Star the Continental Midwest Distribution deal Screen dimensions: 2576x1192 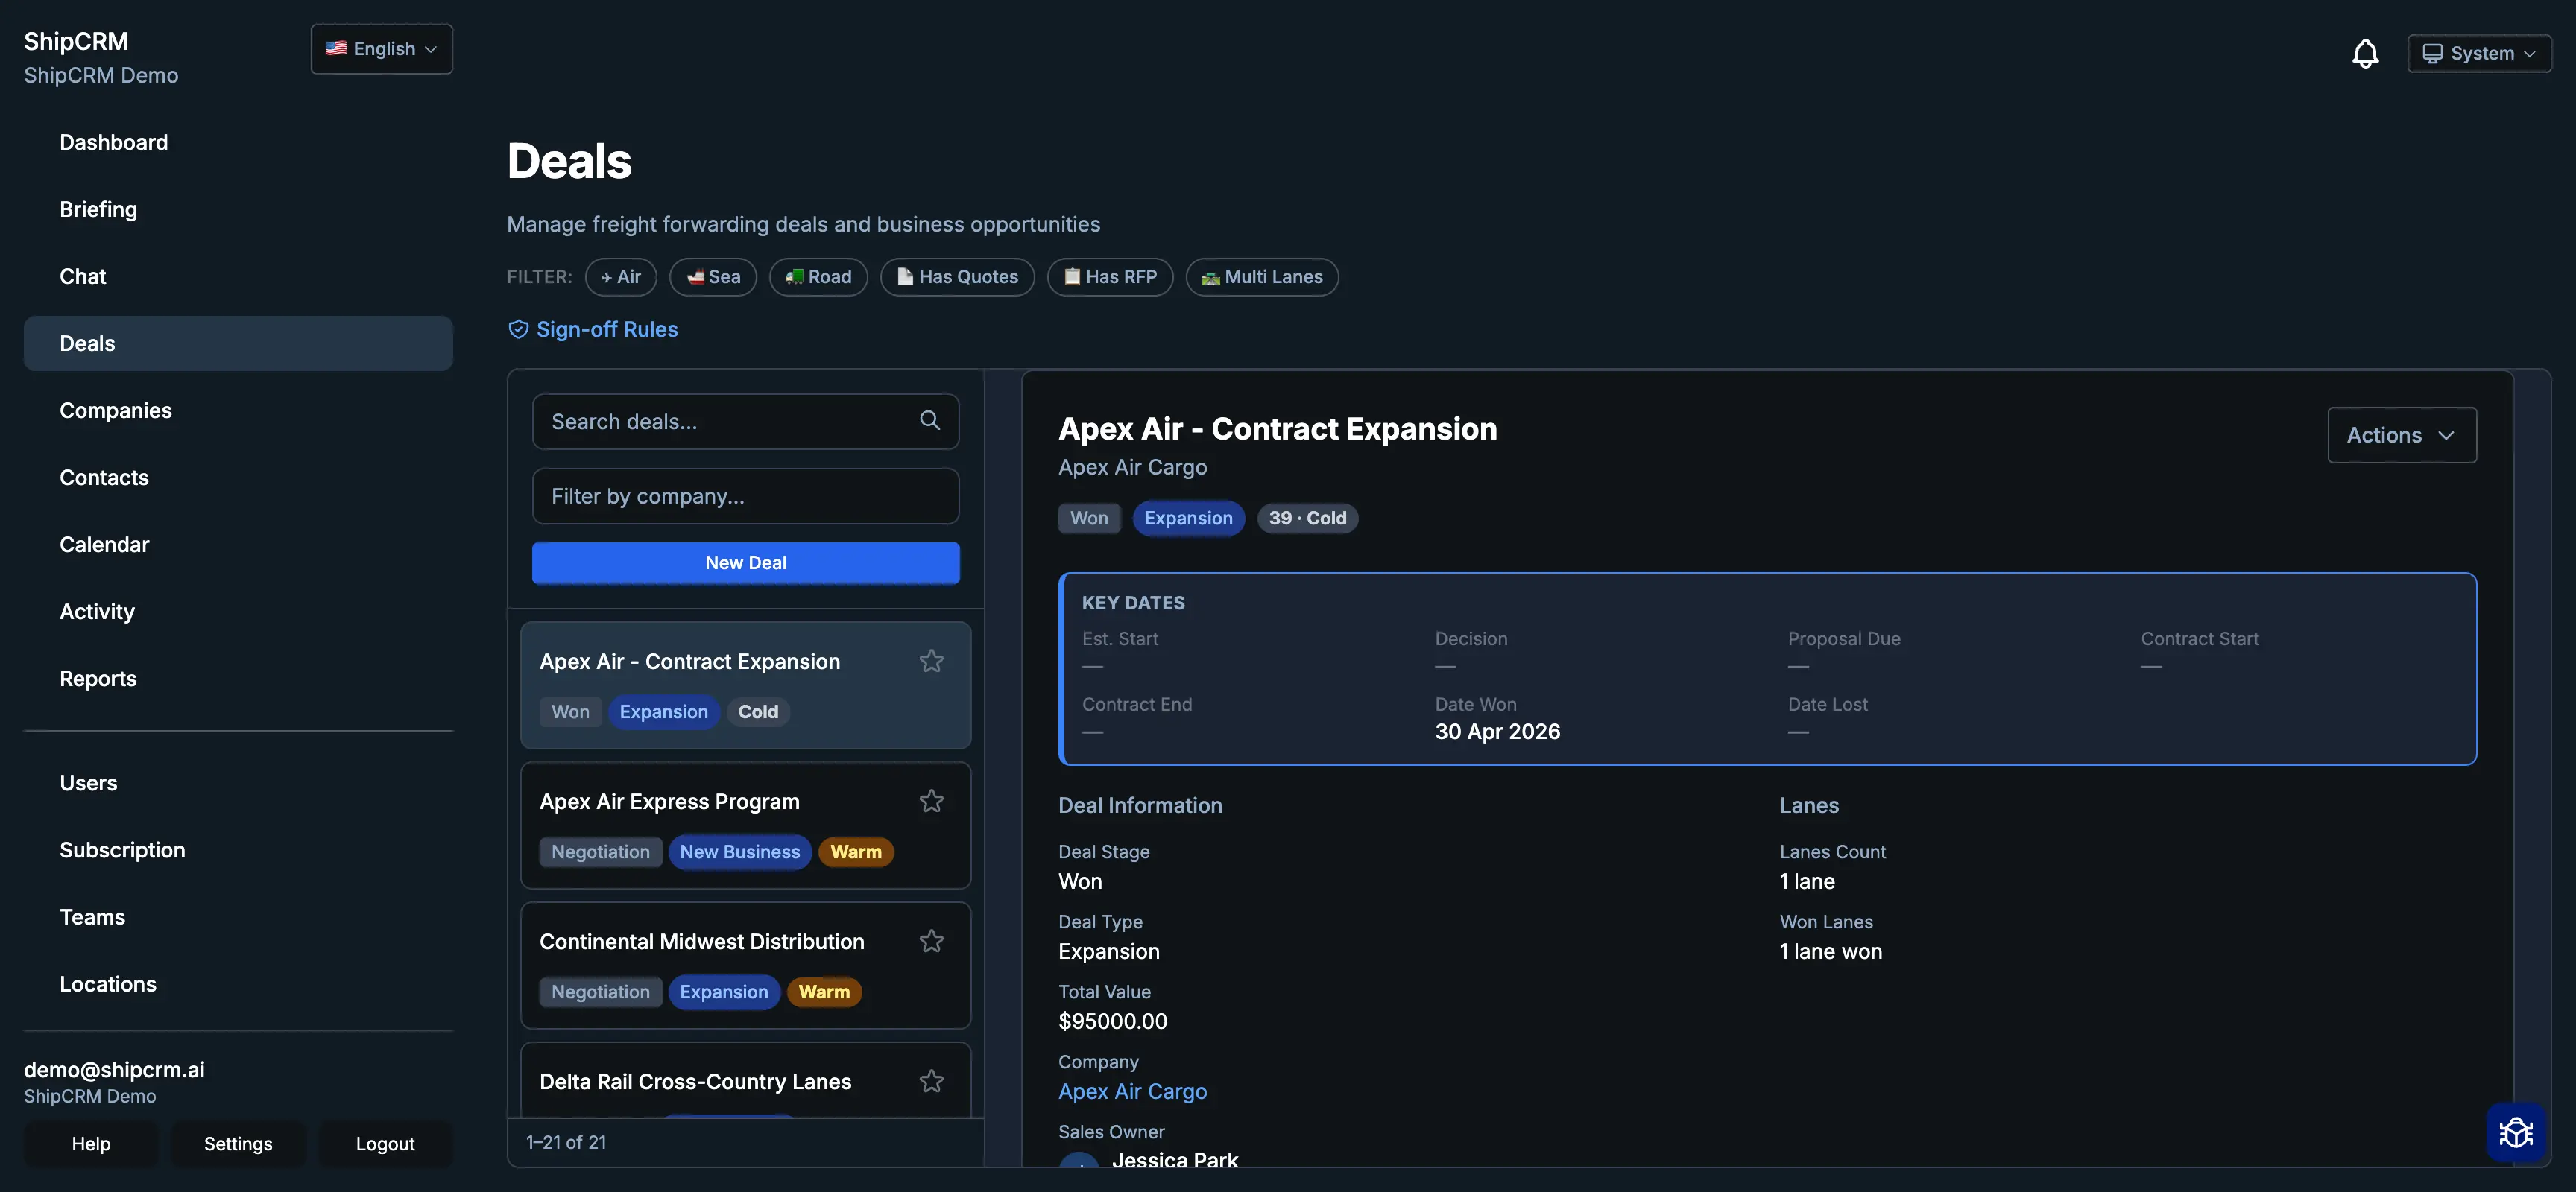tap(931, 941)
